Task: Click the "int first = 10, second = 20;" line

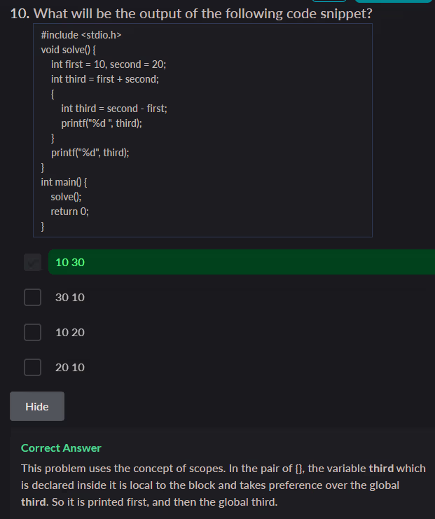Action: point(109,64)
